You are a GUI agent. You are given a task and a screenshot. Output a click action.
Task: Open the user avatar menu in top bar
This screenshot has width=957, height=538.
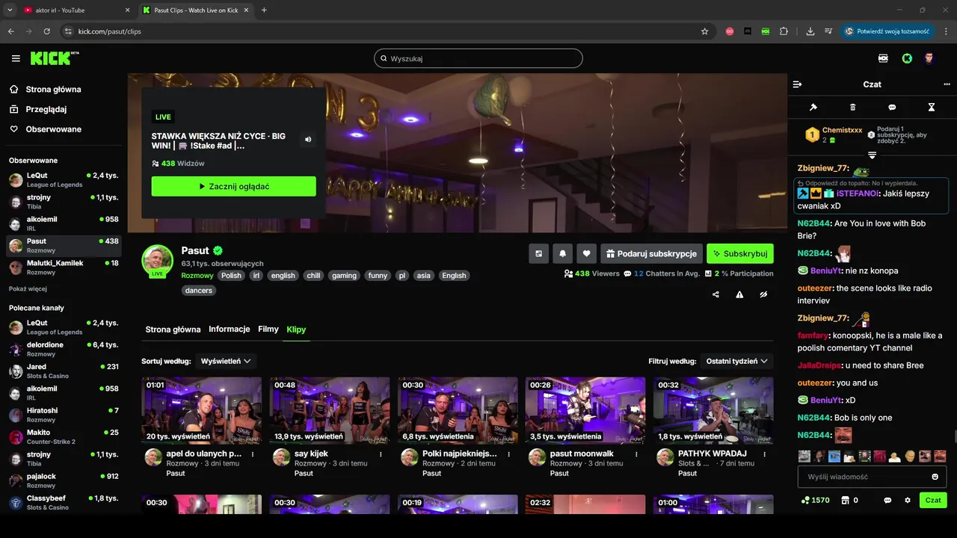(929, 58)
